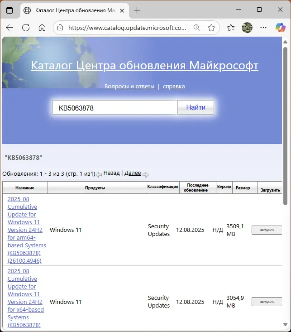Screen dimensions: 291x332
Task: Open browser settings and more menu
Action: pos(263,28)
